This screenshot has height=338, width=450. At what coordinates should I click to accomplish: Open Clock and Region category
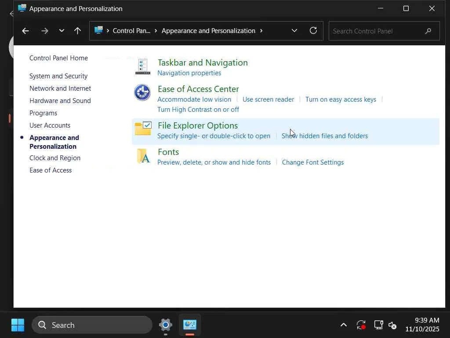tap(55, 158)
